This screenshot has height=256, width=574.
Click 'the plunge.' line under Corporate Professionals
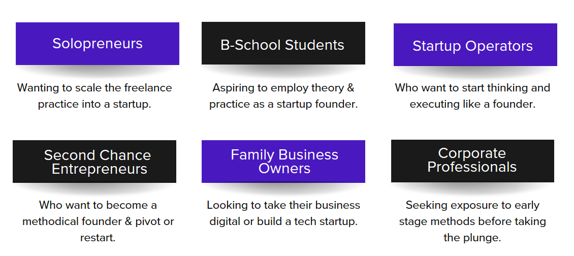click(x=472, y=238)
